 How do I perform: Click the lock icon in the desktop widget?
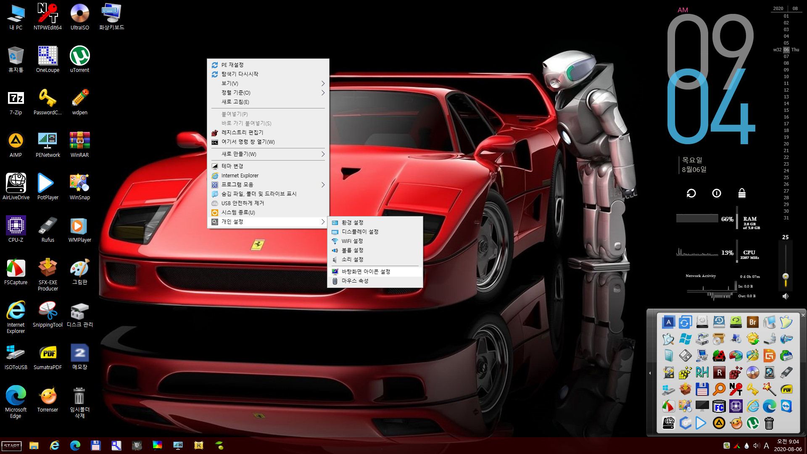(742, 193)
